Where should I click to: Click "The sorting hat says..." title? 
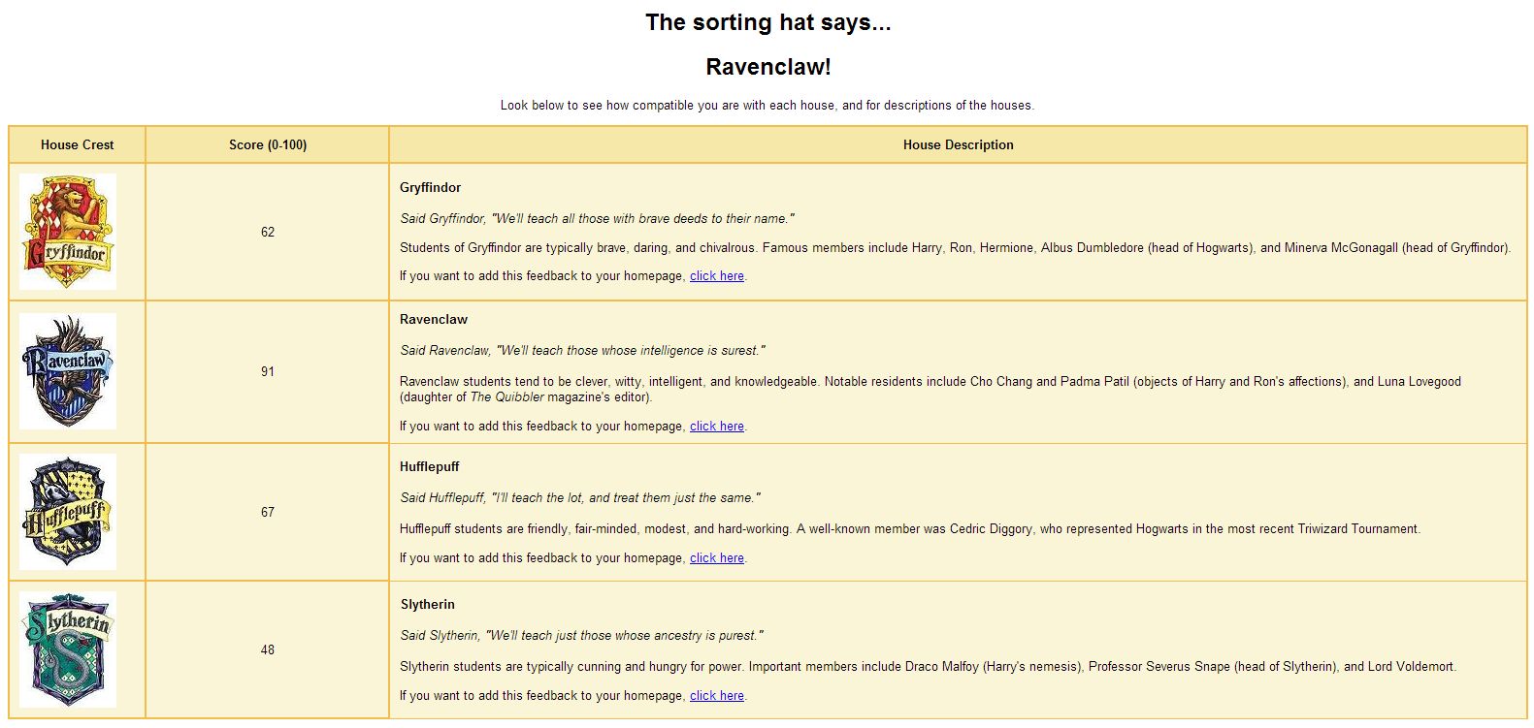point(767,22)
